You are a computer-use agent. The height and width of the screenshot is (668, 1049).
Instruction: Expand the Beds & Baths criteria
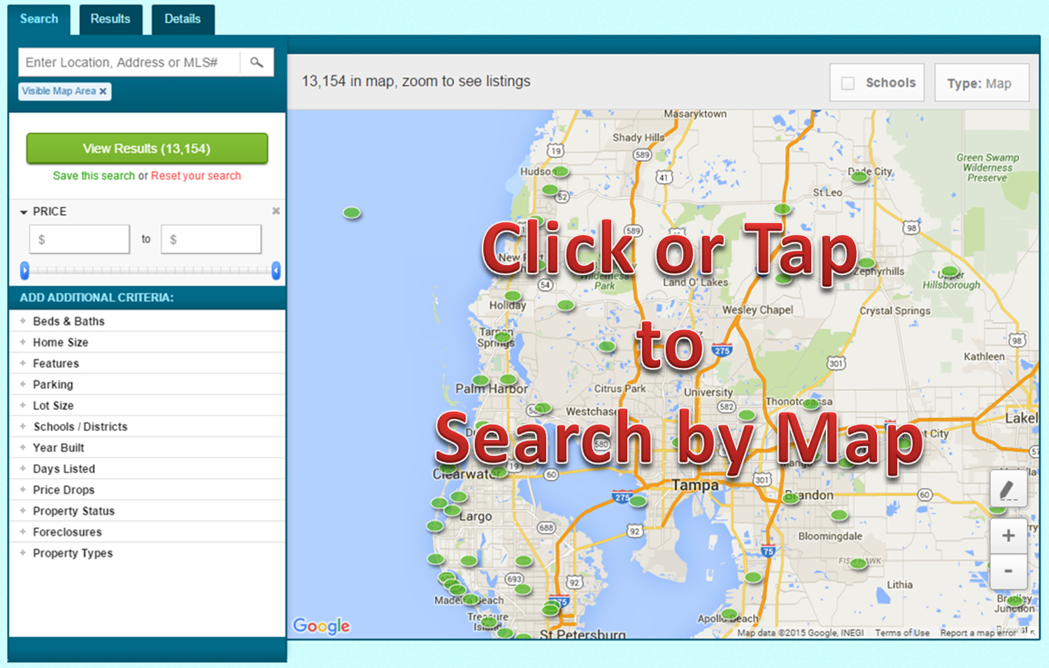coord(69,321)
